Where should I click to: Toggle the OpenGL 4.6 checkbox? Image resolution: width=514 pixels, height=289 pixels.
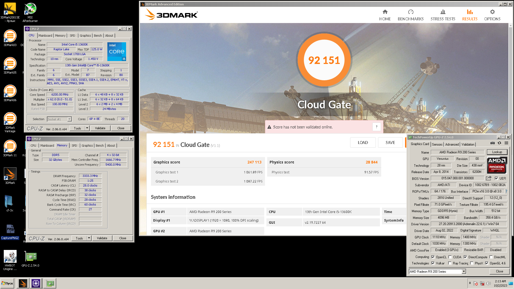pyautogui.click(x=487, y=263)
